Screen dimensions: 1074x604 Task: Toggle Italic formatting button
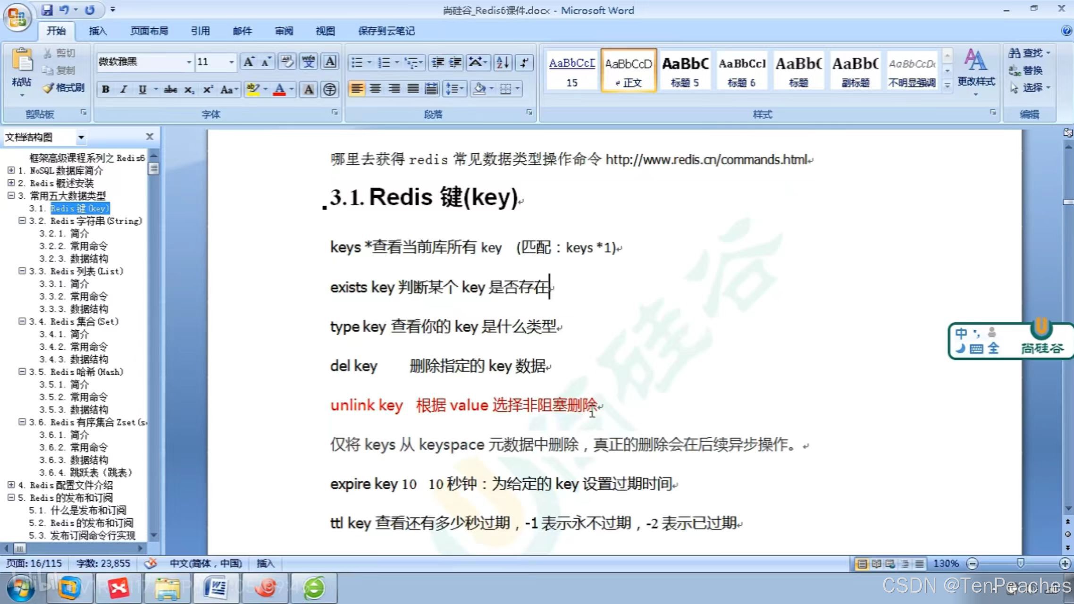pos(124,89)
